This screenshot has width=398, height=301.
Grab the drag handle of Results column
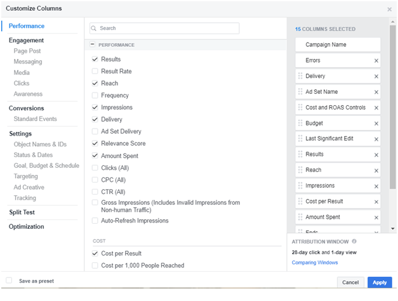pyautogui.click(x=300, y=154)
